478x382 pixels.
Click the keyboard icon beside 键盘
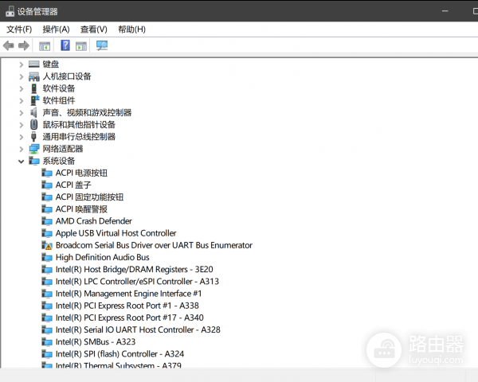(33, 64)
